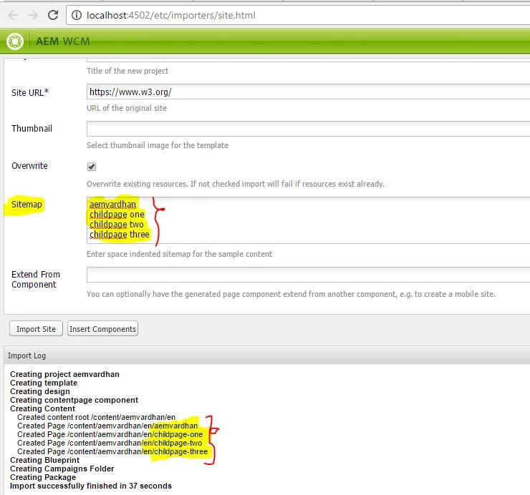Uncheck the Overwrite checkbox

92,167
